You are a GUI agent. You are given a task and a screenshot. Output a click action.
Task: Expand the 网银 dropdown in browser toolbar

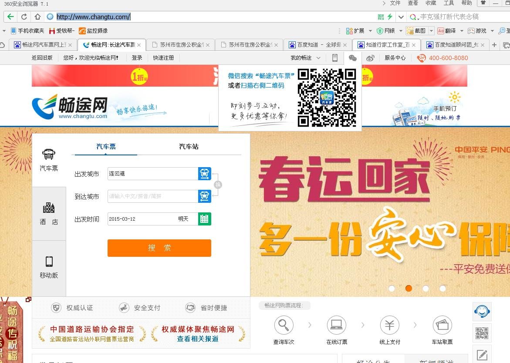tap(401, 31)
